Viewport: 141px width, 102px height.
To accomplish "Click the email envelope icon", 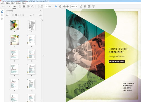I will click(28, 6).
